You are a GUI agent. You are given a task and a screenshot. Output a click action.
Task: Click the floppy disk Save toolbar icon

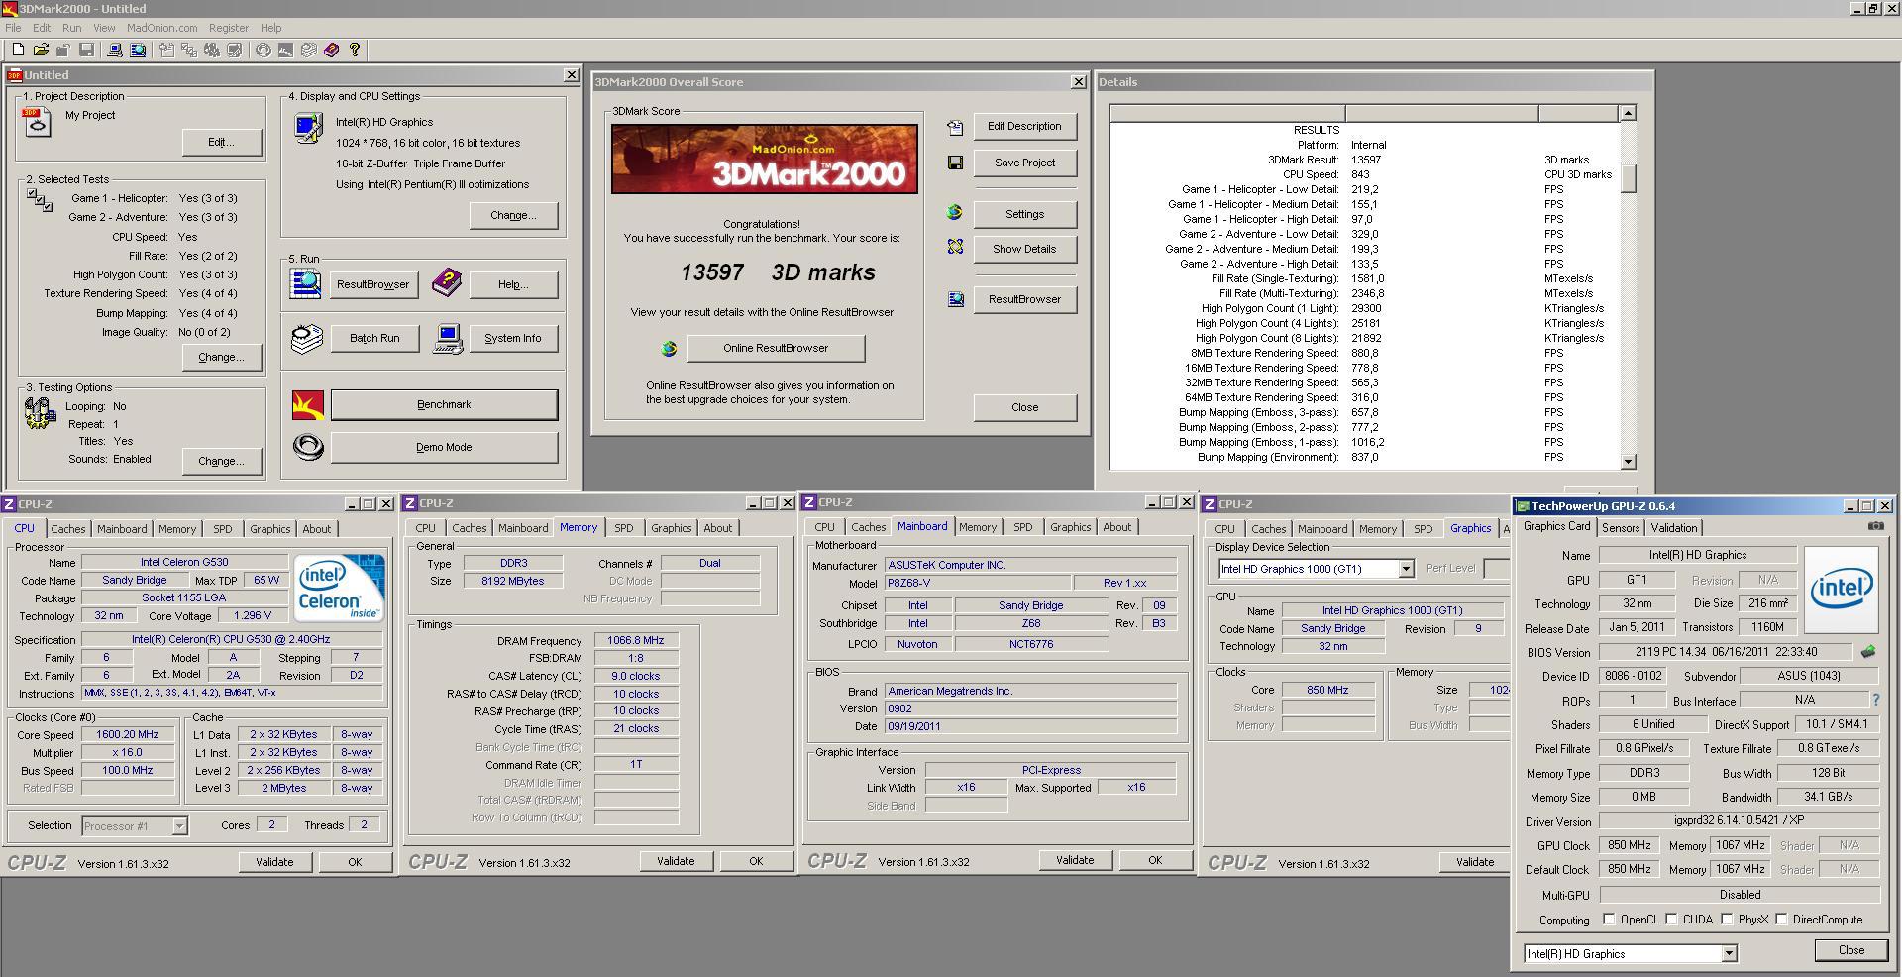point(86,50)
